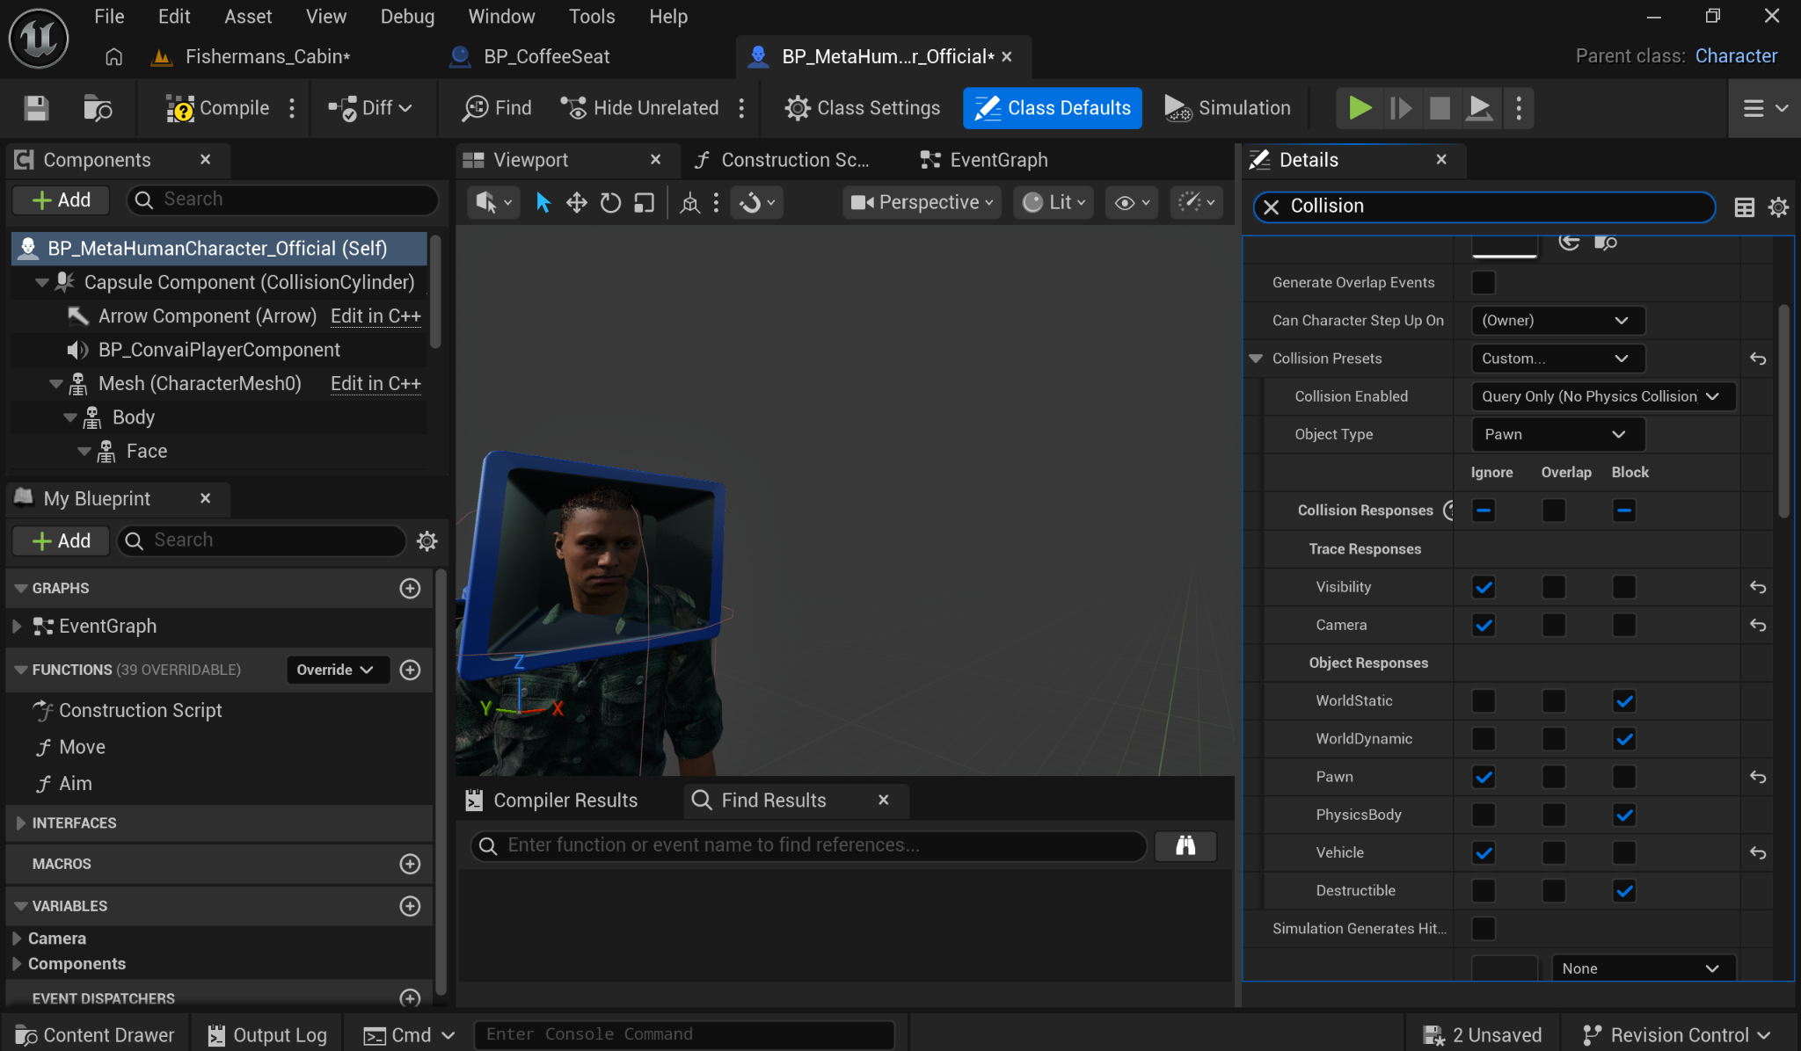Select the scale tool in viewport
The height and width of the screenshot is (1051, 1801).
tap(645, 203)
